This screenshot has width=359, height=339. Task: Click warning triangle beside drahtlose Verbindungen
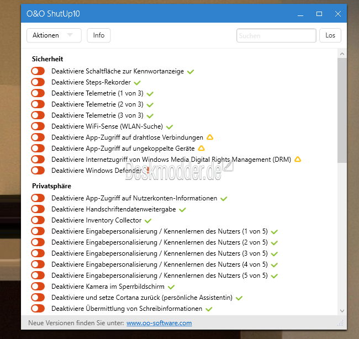pyautogui.click(x=210, y=137)
